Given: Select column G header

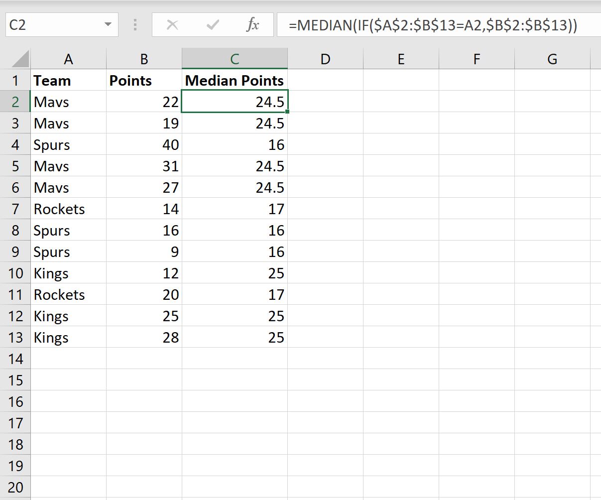Looking at the screenshot, I should (552, 59).
